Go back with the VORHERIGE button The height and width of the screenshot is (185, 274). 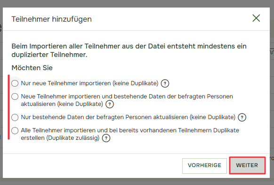click(x=204, y=166)
